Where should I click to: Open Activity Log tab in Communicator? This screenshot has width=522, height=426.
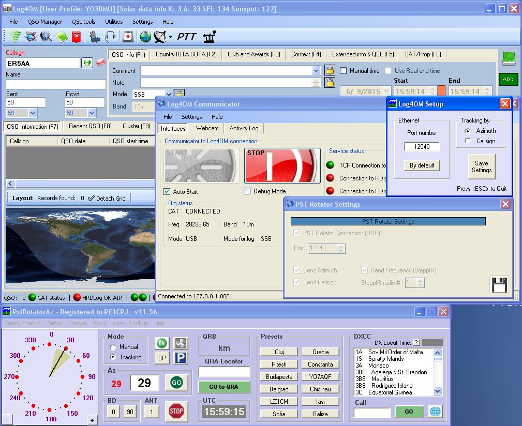coord(244,128)
